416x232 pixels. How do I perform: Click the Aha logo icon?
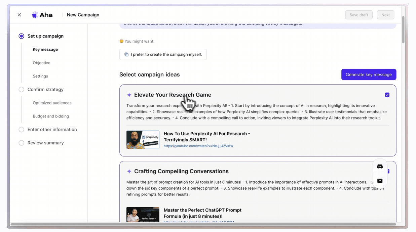pyautogui.click(x=35, y=15)
